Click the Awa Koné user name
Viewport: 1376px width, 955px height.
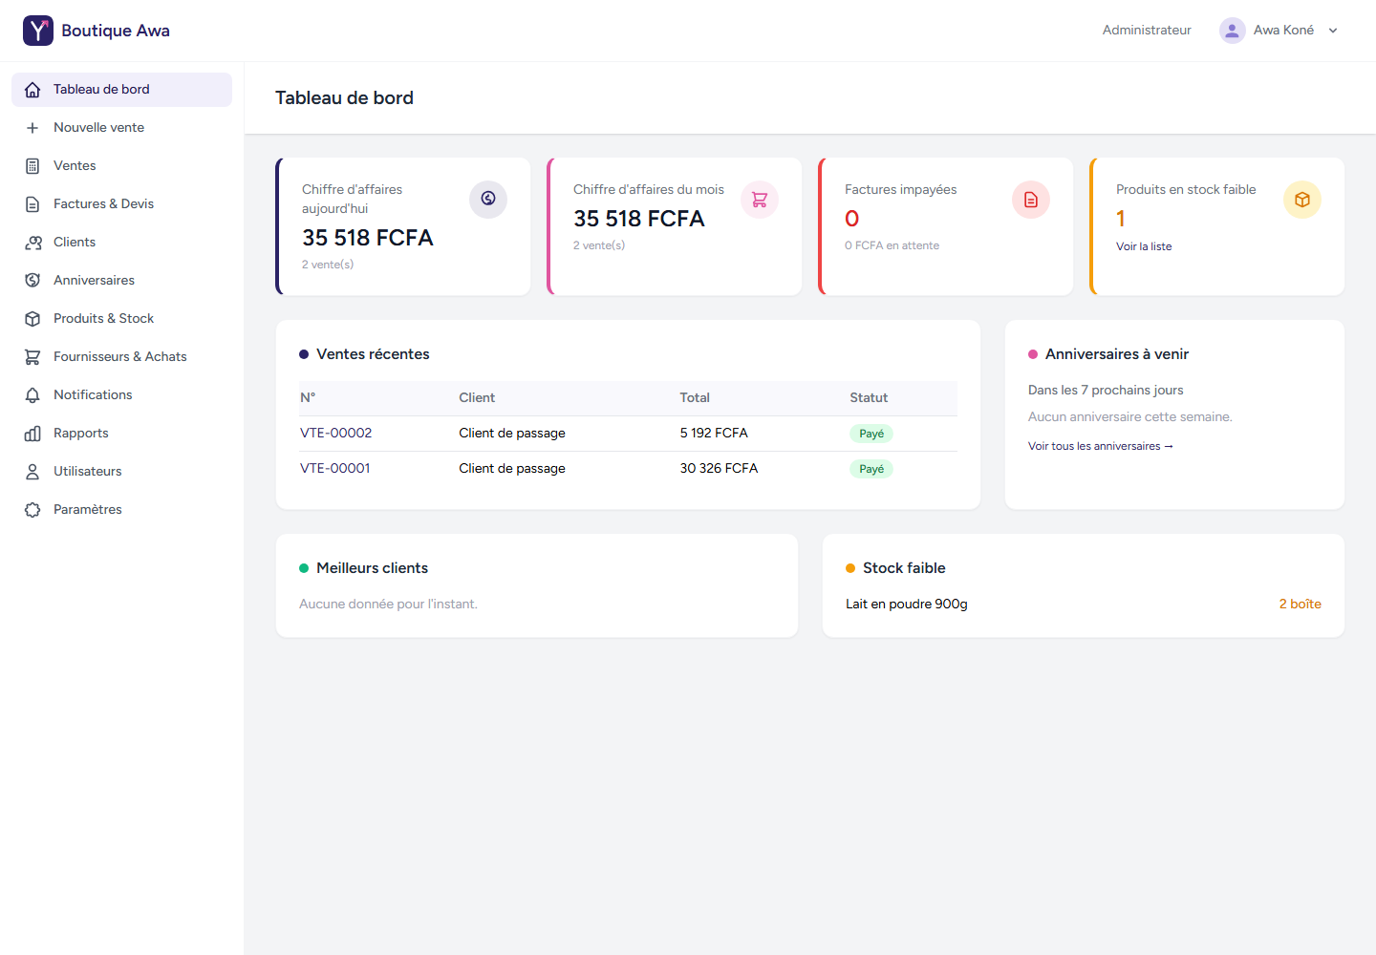click(1283, 31)
